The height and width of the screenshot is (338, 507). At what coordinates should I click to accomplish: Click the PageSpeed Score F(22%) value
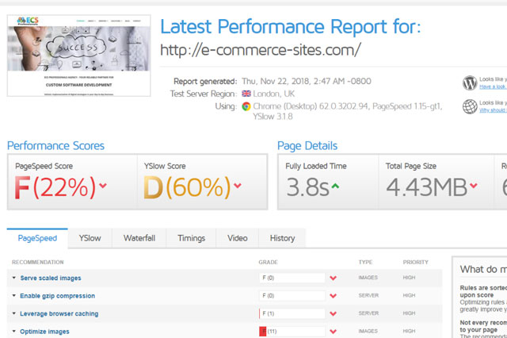click(55, 187)
